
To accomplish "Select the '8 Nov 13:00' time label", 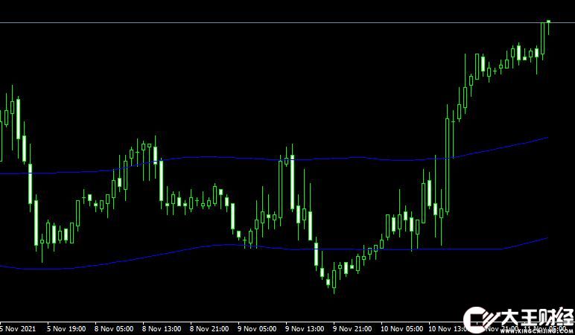I will [162, 329].
